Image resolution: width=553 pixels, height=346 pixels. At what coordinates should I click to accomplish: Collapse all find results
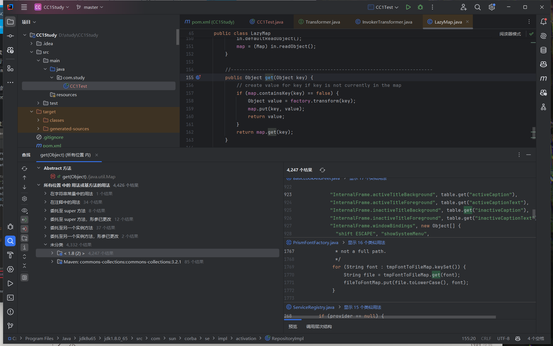tap(25, 266)
